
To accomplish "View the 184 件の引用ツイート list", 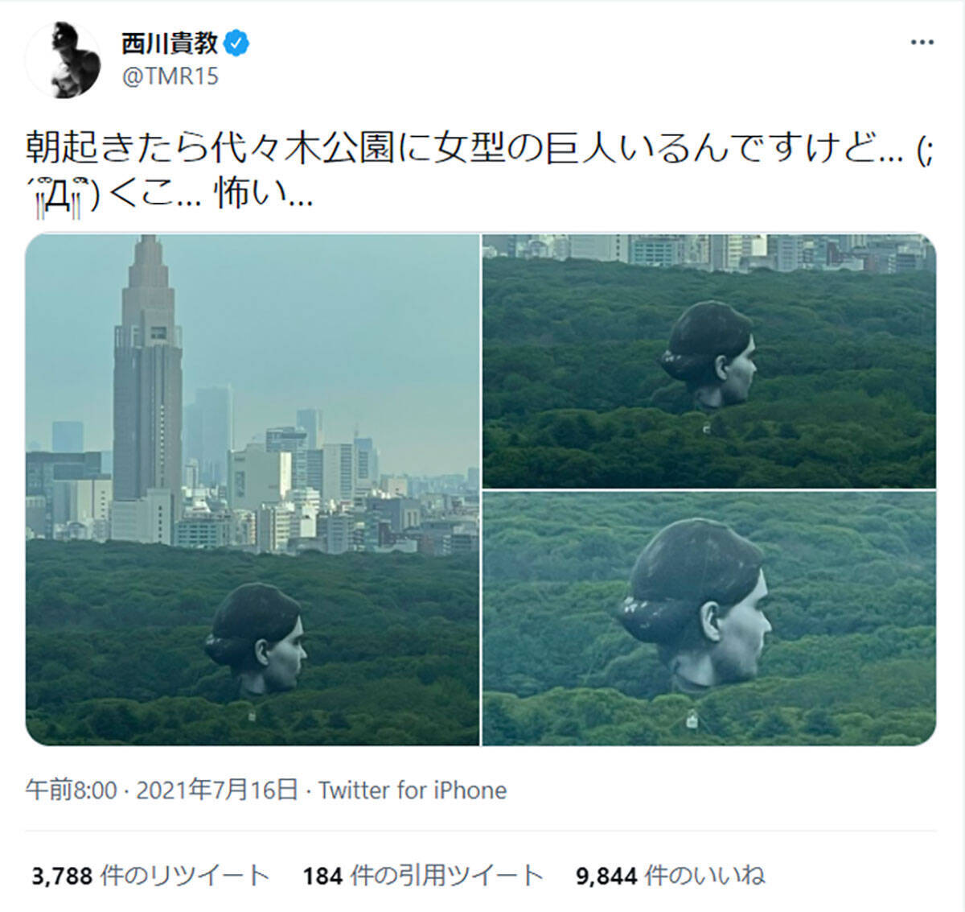I will tap(423, 875).
